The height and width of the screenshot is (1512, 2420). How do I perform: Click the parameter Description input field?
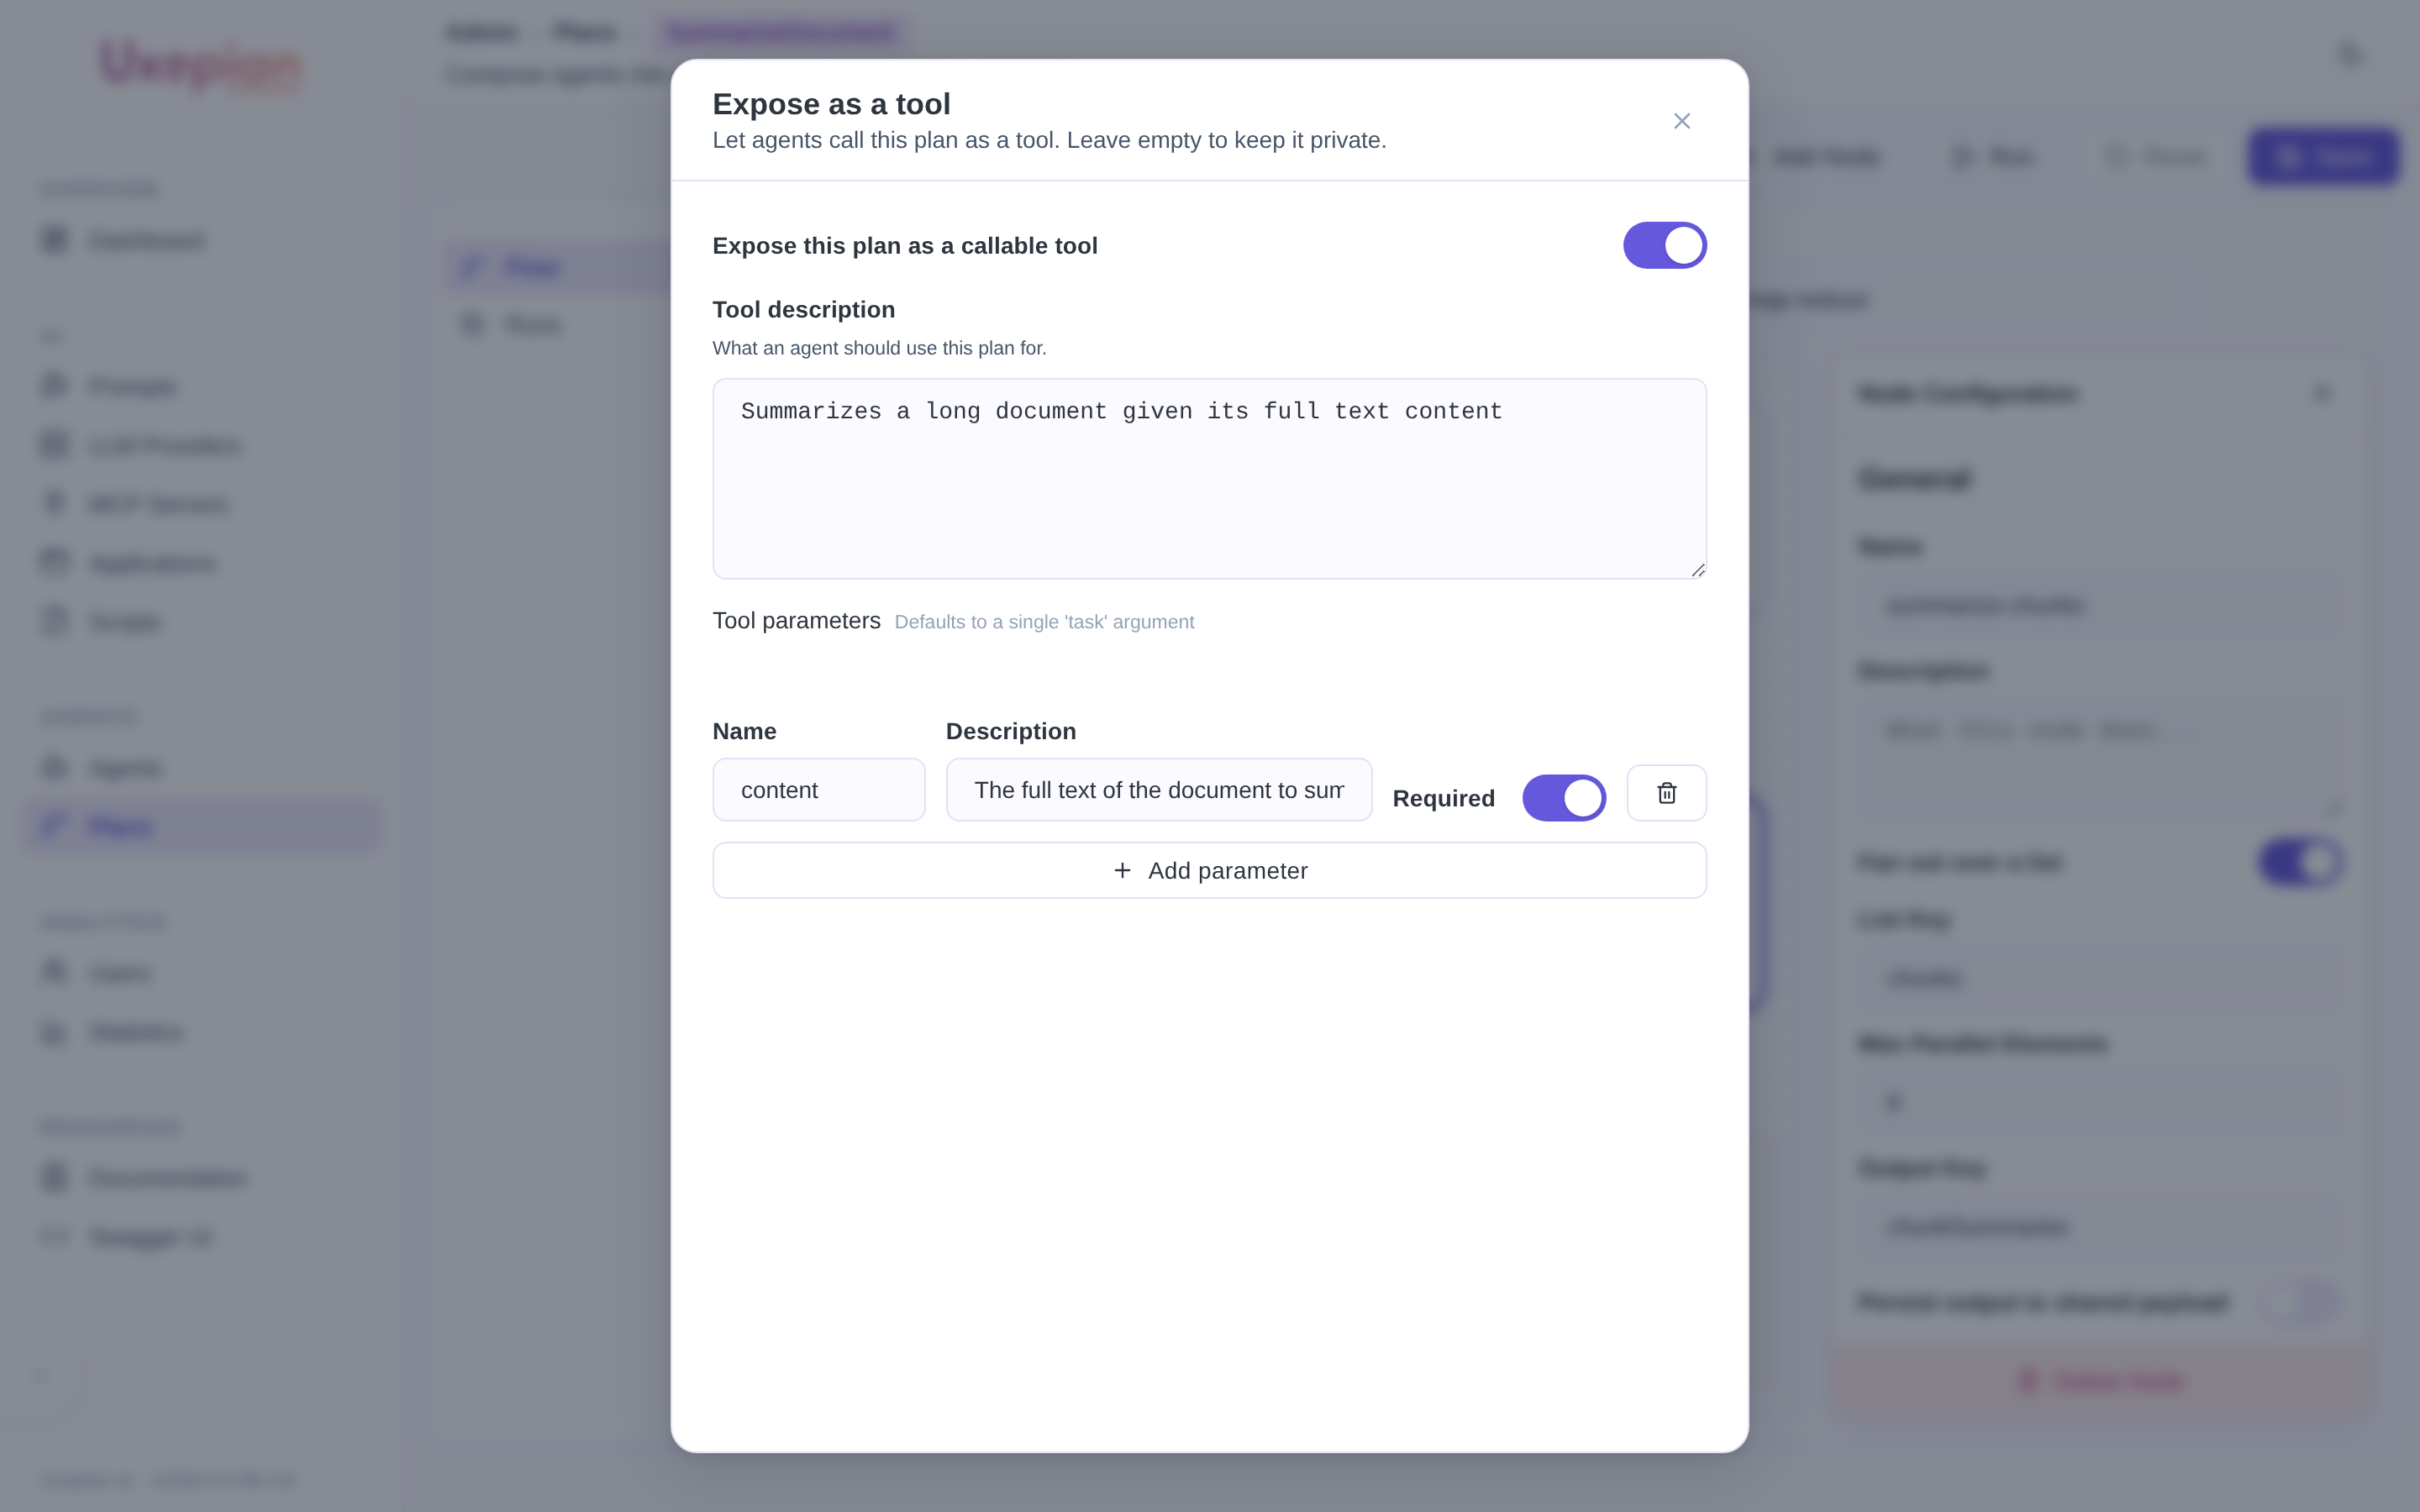tap(1158, 790)
